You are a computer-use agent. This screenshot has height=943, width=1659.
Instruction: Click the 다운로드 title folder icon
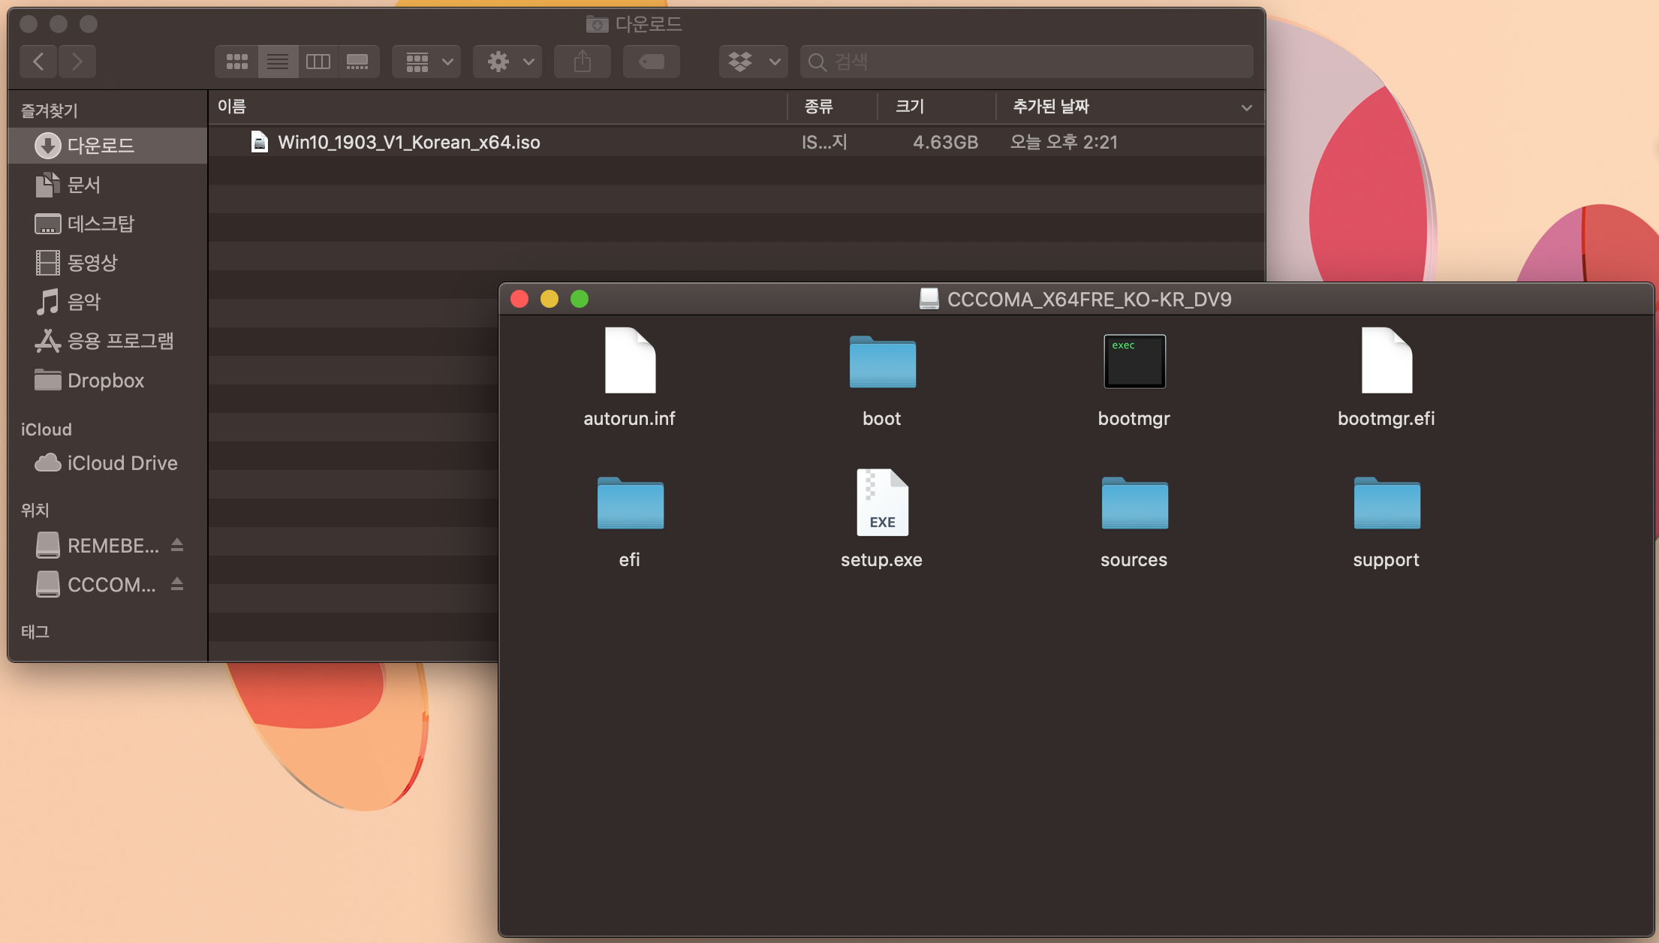coord(597,24)
